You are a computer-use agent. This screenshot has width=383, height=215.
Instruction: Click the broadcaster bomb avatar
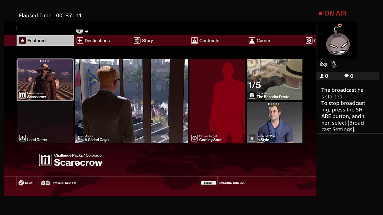pyautogui.click(x=338, y=39)
